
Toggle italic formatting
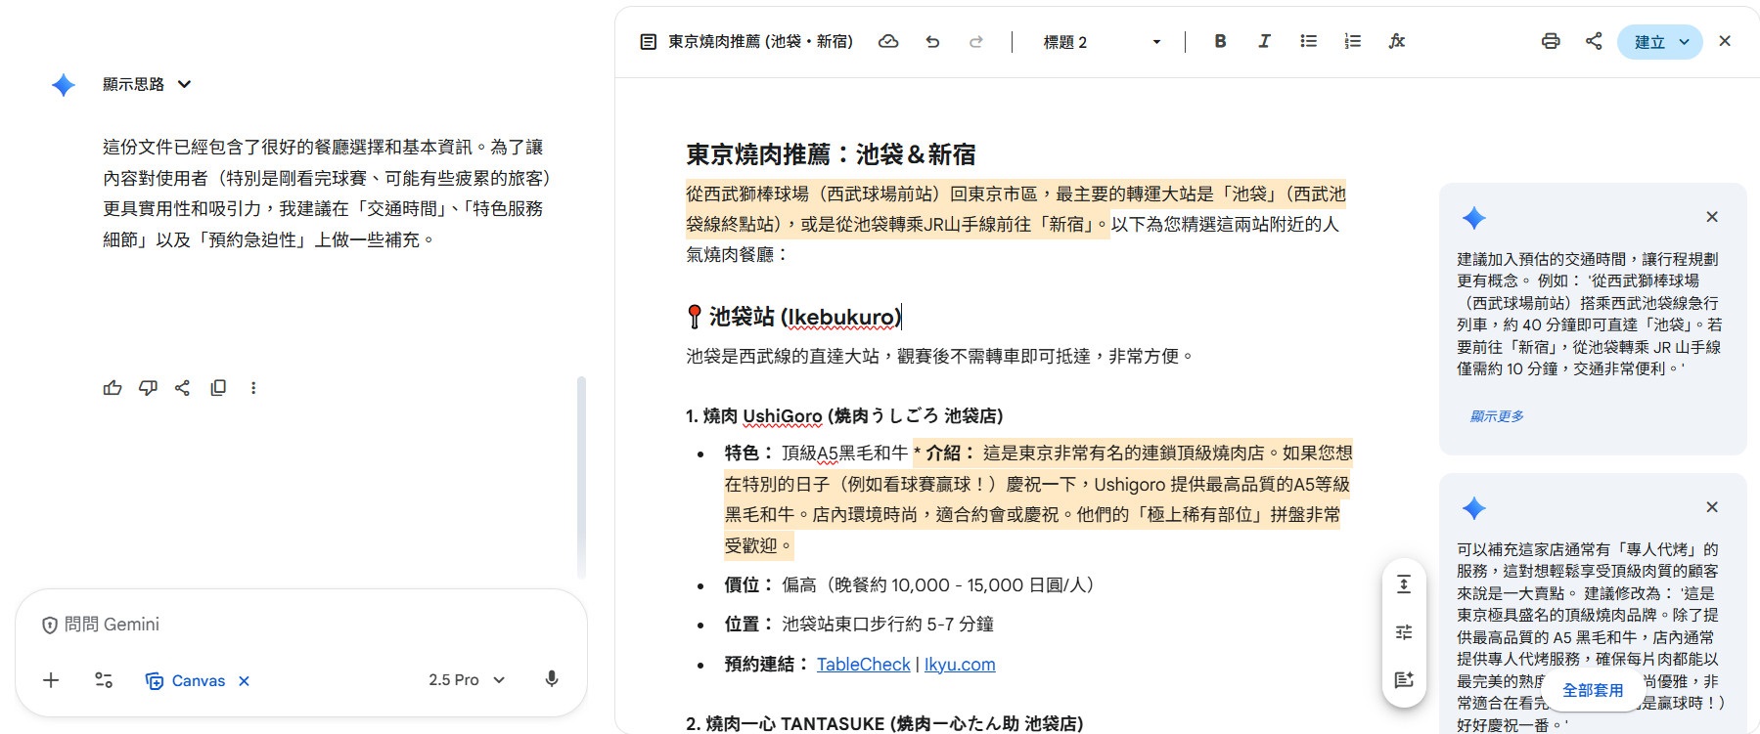tap(1264, 41)
